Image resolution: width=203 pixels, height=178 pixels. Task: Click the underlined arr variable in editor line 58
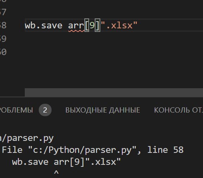click(76, 26)
